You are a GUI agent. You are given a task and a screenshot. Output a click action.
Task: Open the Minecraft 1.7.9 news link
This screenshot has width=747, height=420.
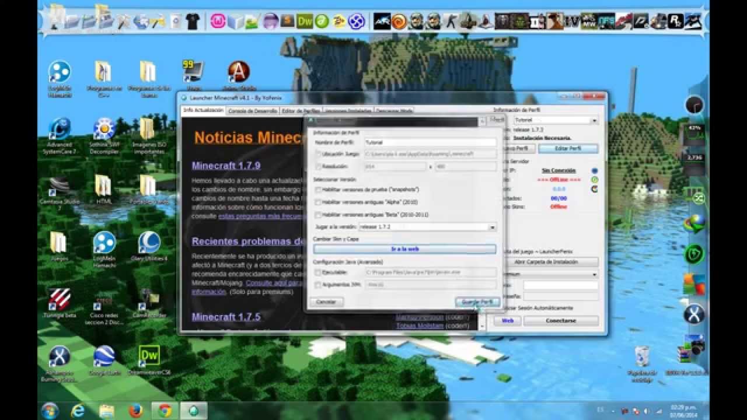tap(226, 166)
